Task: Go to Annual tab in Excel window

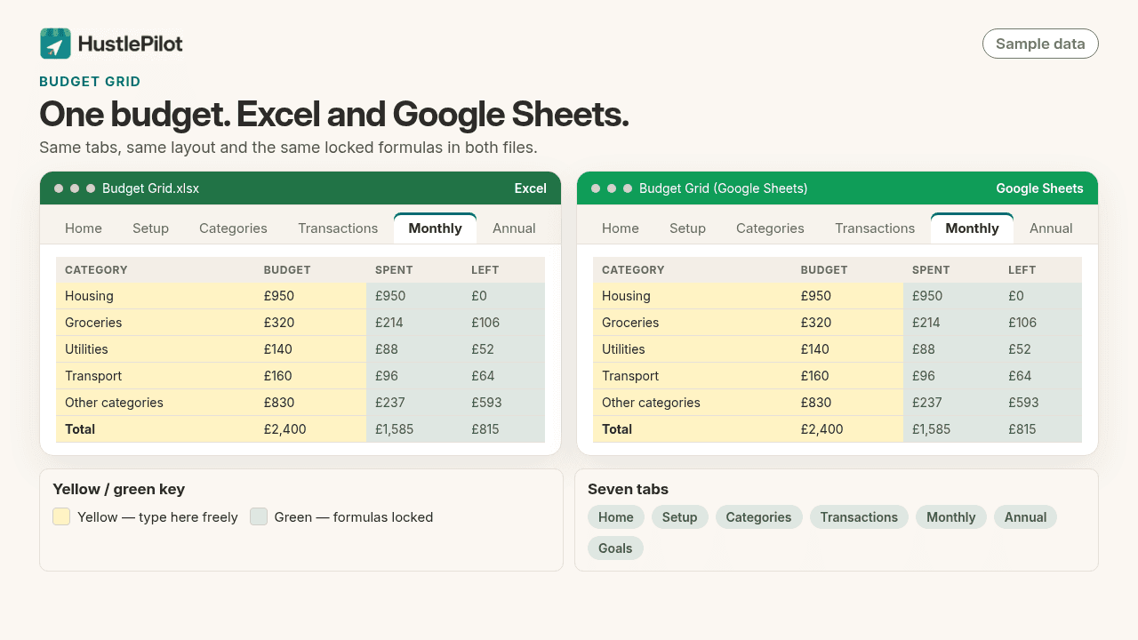Action: [x=514, y=228]
